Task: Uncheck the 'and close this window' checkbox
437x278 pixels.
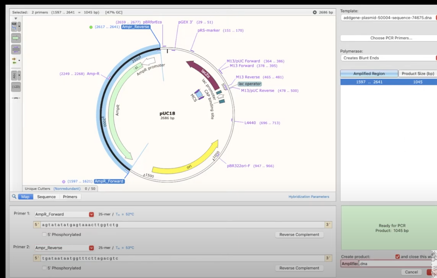Action: click(398, 256)
